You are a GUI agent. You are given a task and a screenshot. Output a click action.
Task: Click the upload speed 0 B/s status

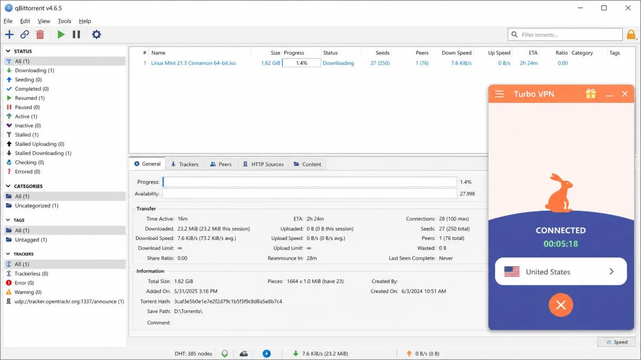tap(423, 354)
